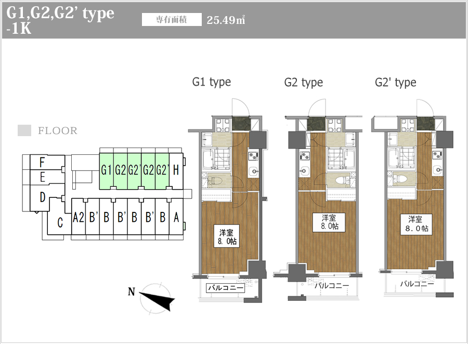
Task: Click the "G2' type" heading
Action: pyautogui.click(x=395, y=83)
